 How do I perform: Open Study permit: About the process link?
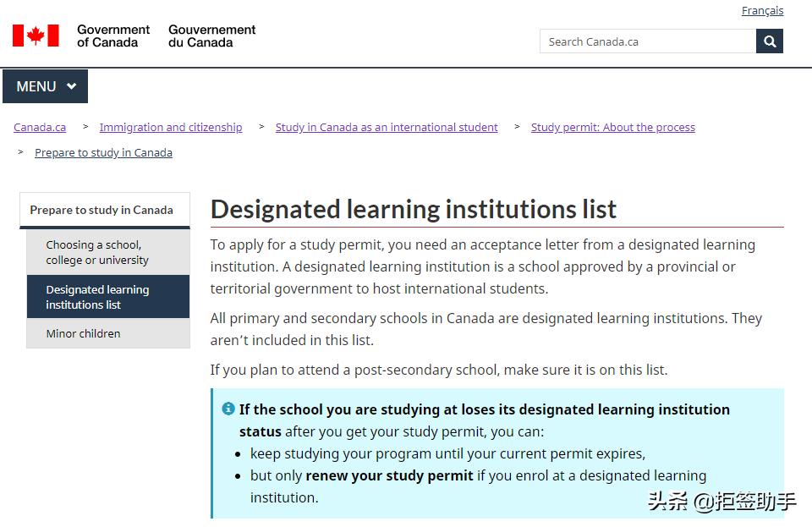[612, 128]
